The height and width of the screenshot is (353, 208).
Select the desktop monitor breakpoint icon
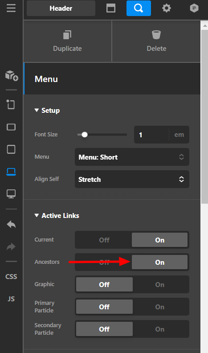11,194
